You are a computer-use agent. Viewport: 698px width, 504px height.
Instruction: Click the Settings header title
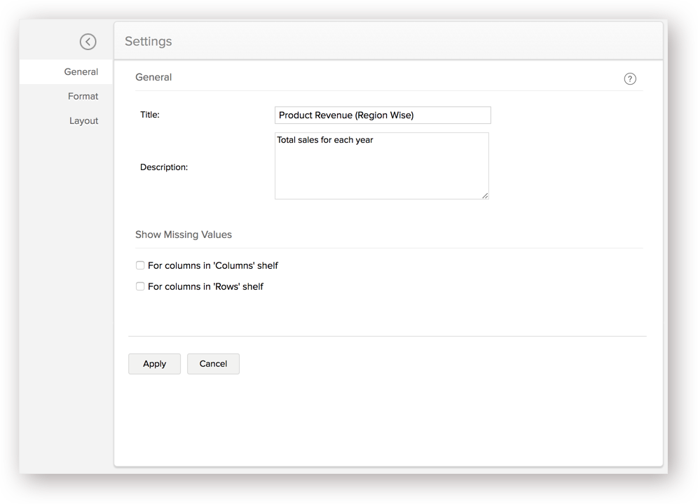149,41
